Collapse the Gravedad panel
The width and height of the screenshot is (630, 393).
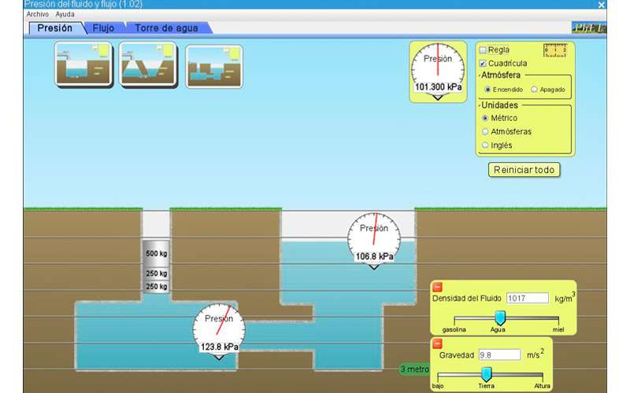pos(438,343)
